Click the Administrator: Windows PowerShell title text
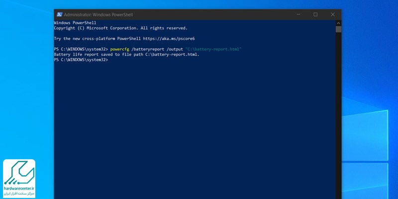Screen dimensions: 398x199 point(98,15)
